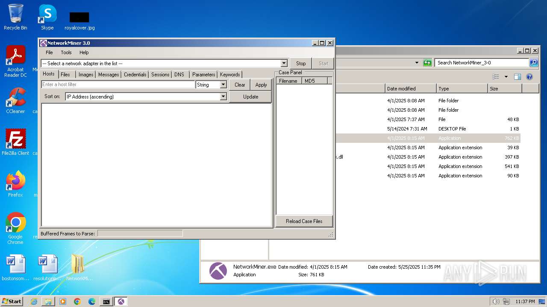This screenshot has width=547, height=307.
Task: Switch to the Credentials tab
Action: pyautogui.click(x=135, y=74)
